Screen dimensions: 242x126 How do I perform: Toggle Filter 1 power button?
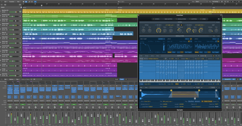coord(156,25)
